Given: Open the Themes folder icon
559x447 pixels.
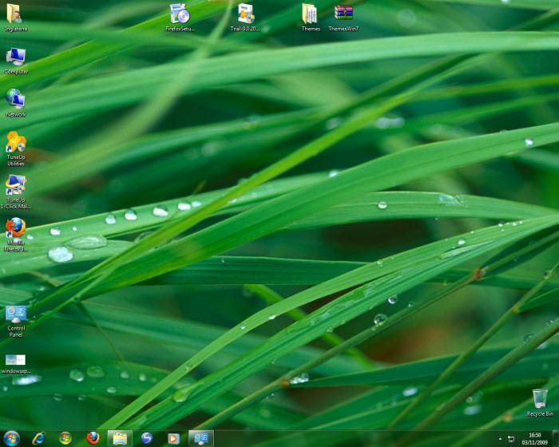Looking at the screenshot, I should point(311,14).
